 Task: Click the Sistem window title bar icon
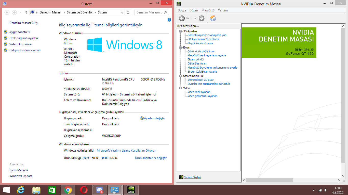pos(5,4)
